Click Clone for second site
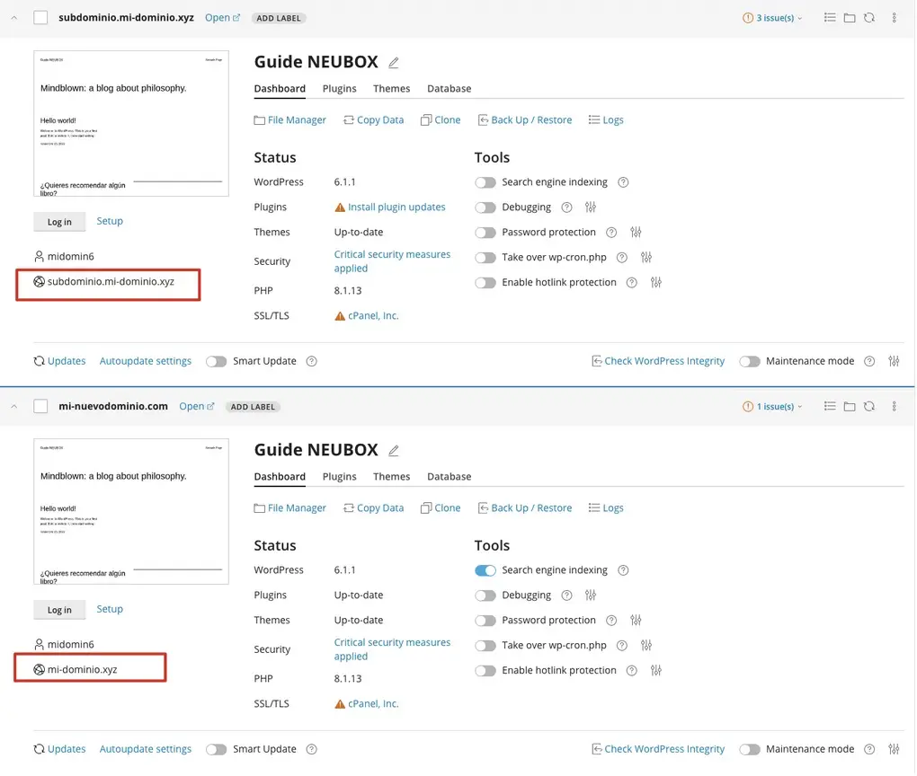Viewport: 917px width, 776px height. point(441,507)
